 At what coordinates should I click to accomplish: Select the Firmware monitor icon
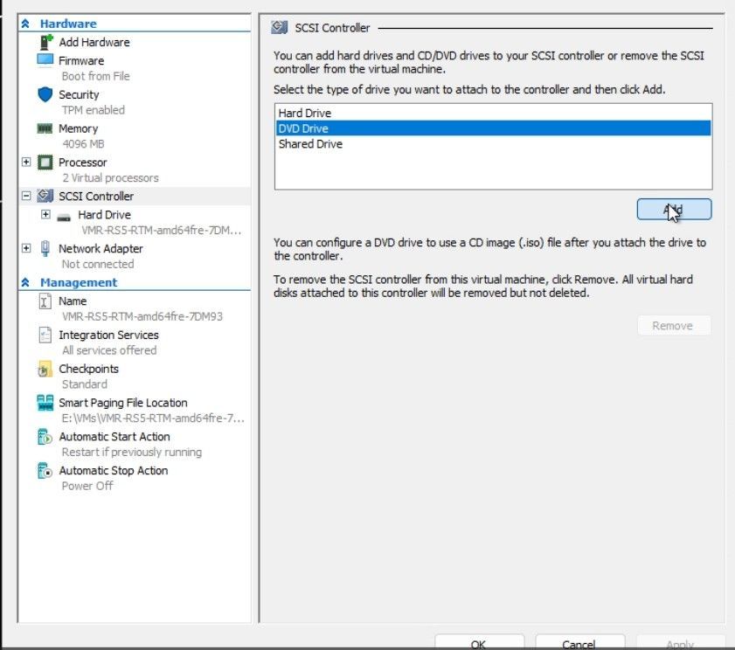point(45,60)
